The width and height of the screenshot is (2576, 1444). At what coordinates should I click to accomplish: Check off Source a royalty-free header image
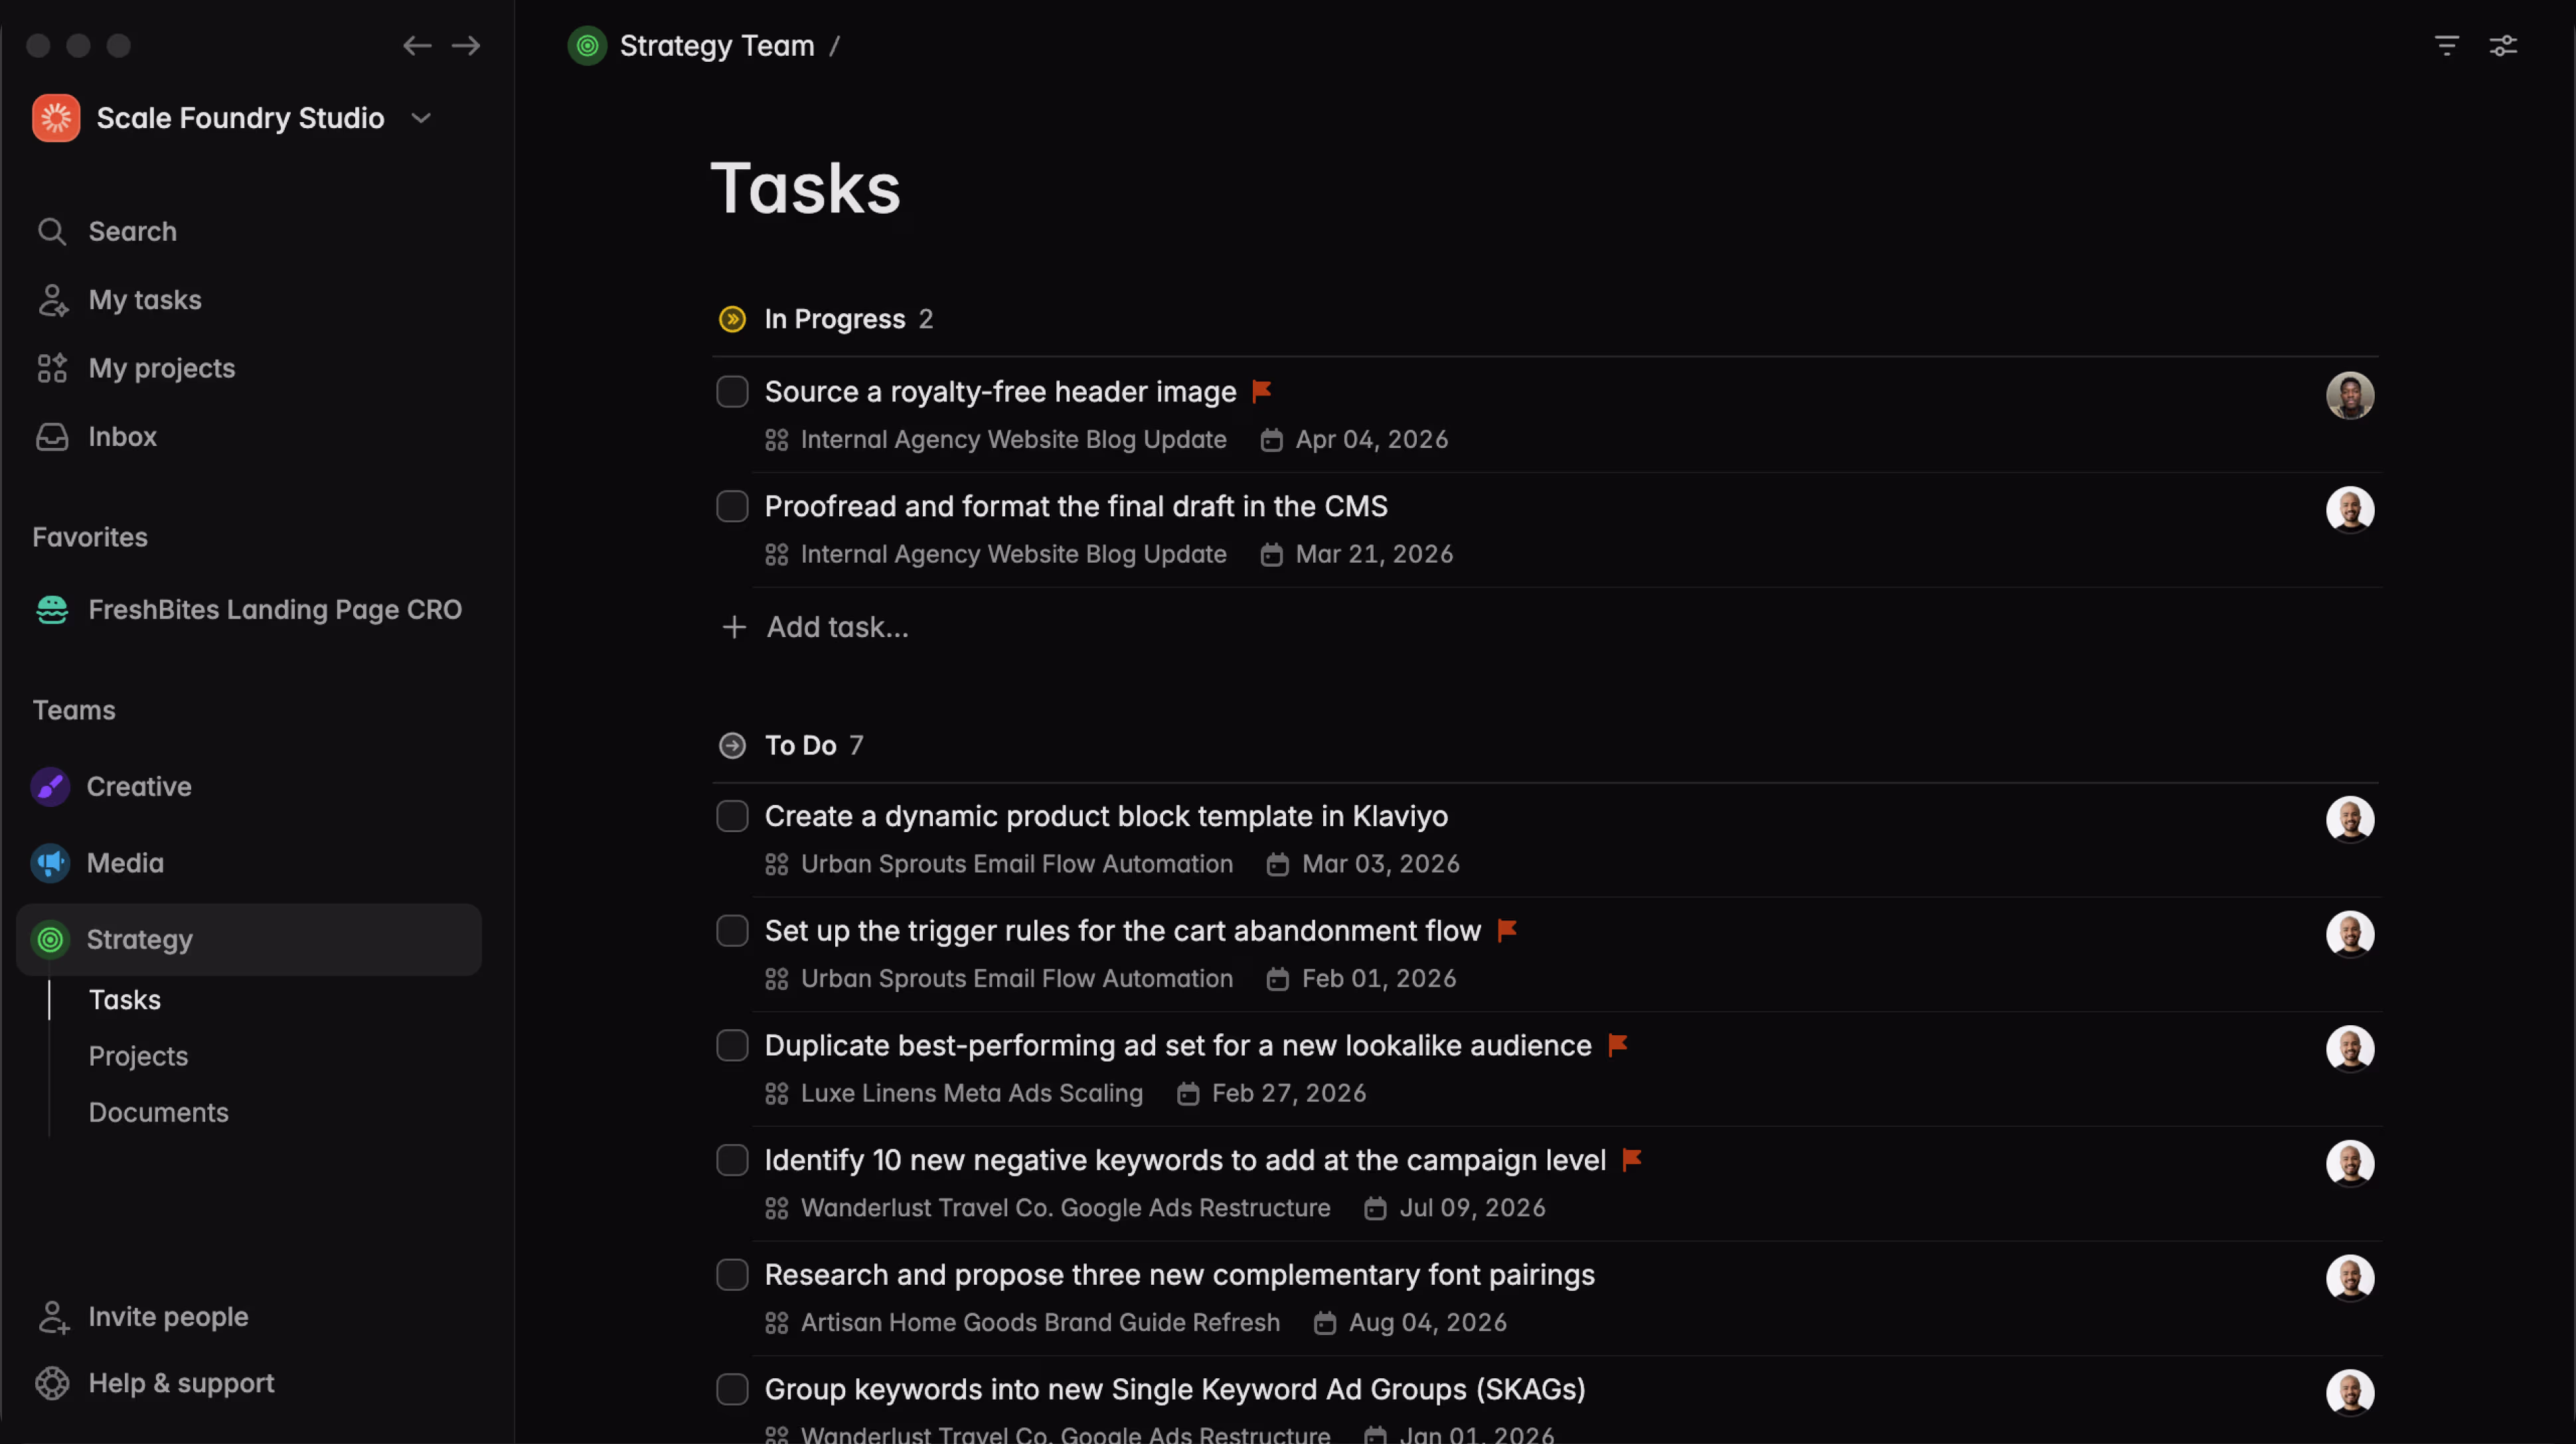pos(732,392)
